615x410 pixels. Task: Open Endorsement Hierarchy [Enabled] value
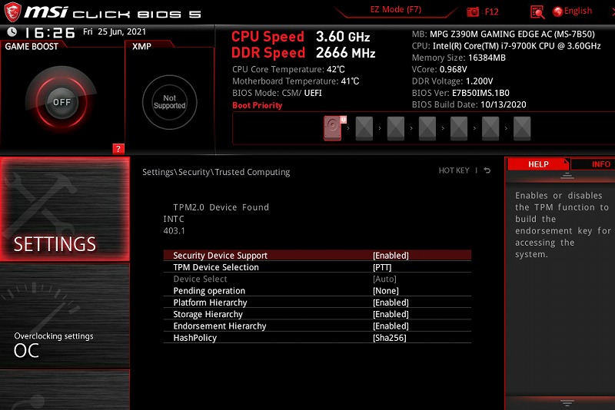coord(391,326)
